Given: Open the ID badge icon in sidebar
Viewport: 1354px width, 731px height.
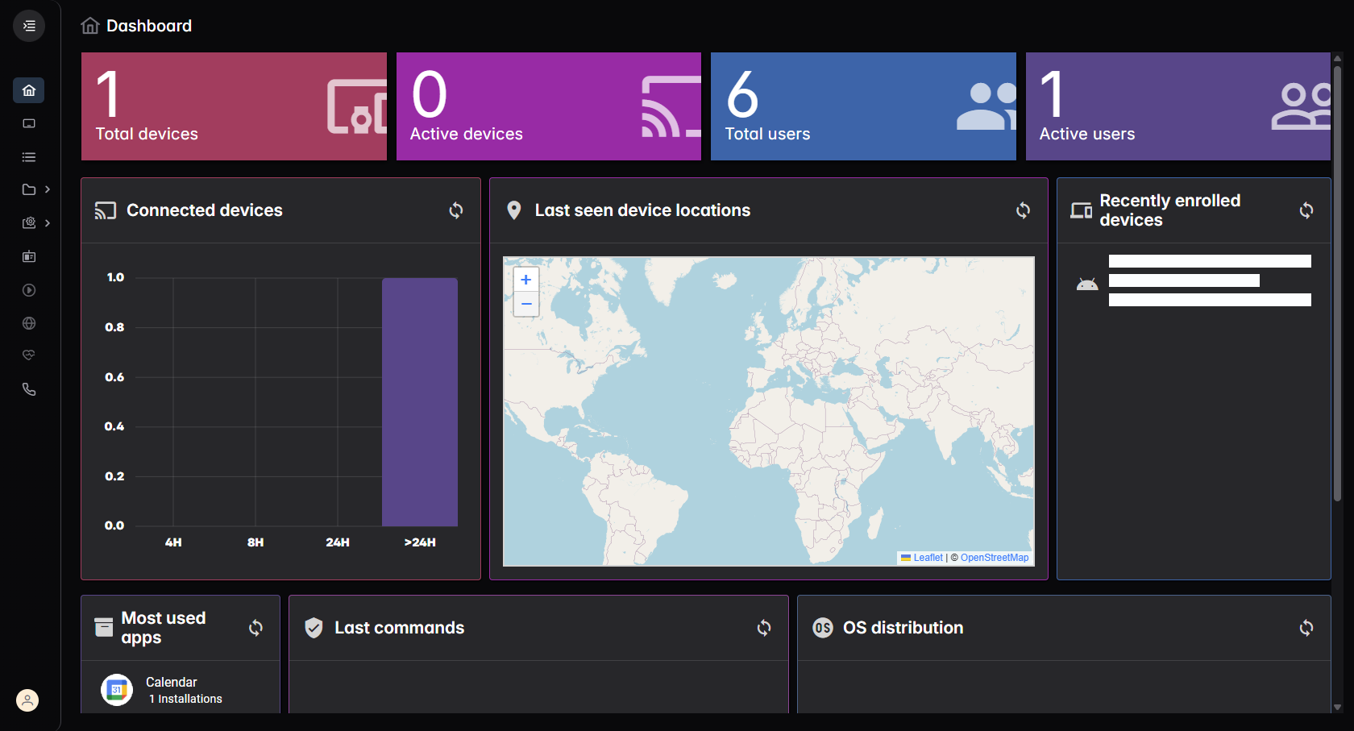Looking at the screenshot, I should tap(29, 256).
